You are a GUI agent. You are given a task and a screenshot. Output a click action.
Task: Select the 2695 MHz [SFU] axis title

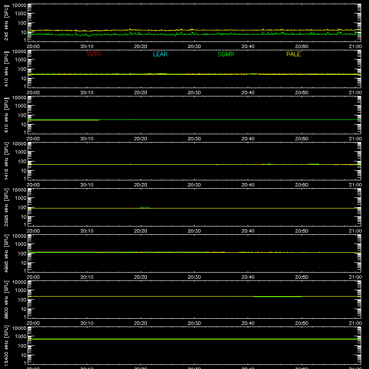(x=6, y=207)
